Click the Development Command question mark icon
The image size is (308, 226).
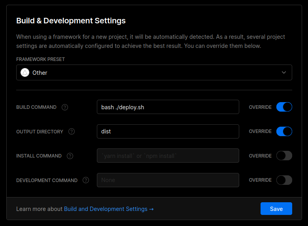click(x=86, y=180)
